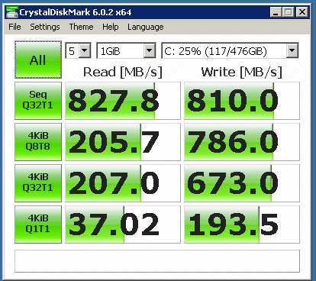Launch the 4KiB Q1T1 test
This screenshot has height=281, width=316.
pos(38,224)
